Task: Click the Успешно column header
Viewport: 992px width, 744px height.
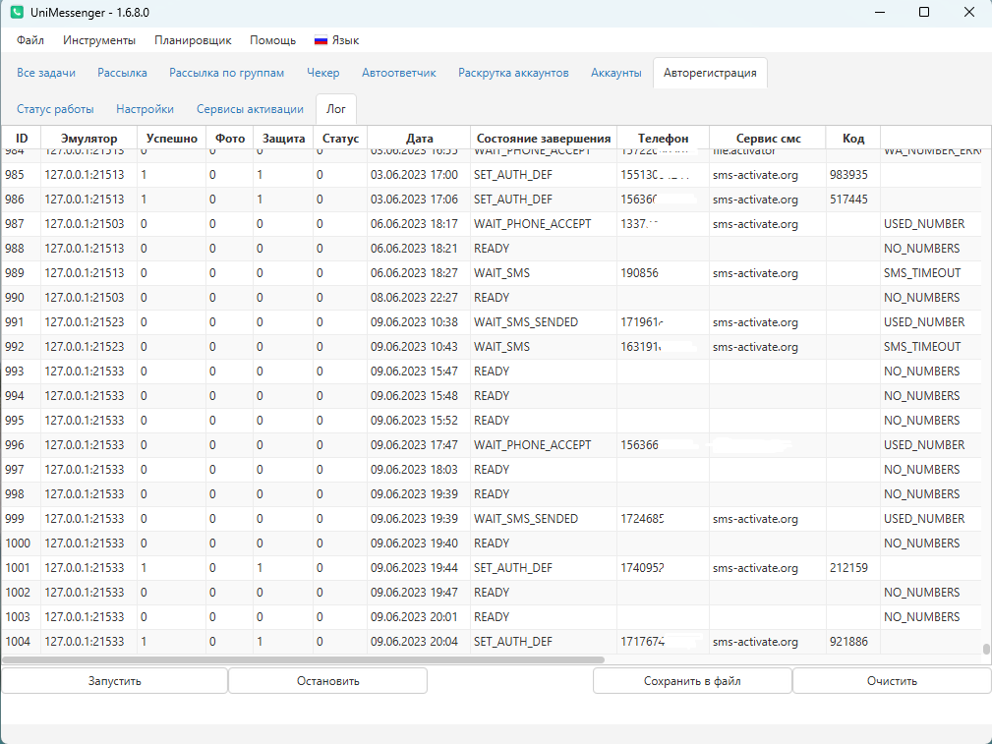Action: pos(171,139)
